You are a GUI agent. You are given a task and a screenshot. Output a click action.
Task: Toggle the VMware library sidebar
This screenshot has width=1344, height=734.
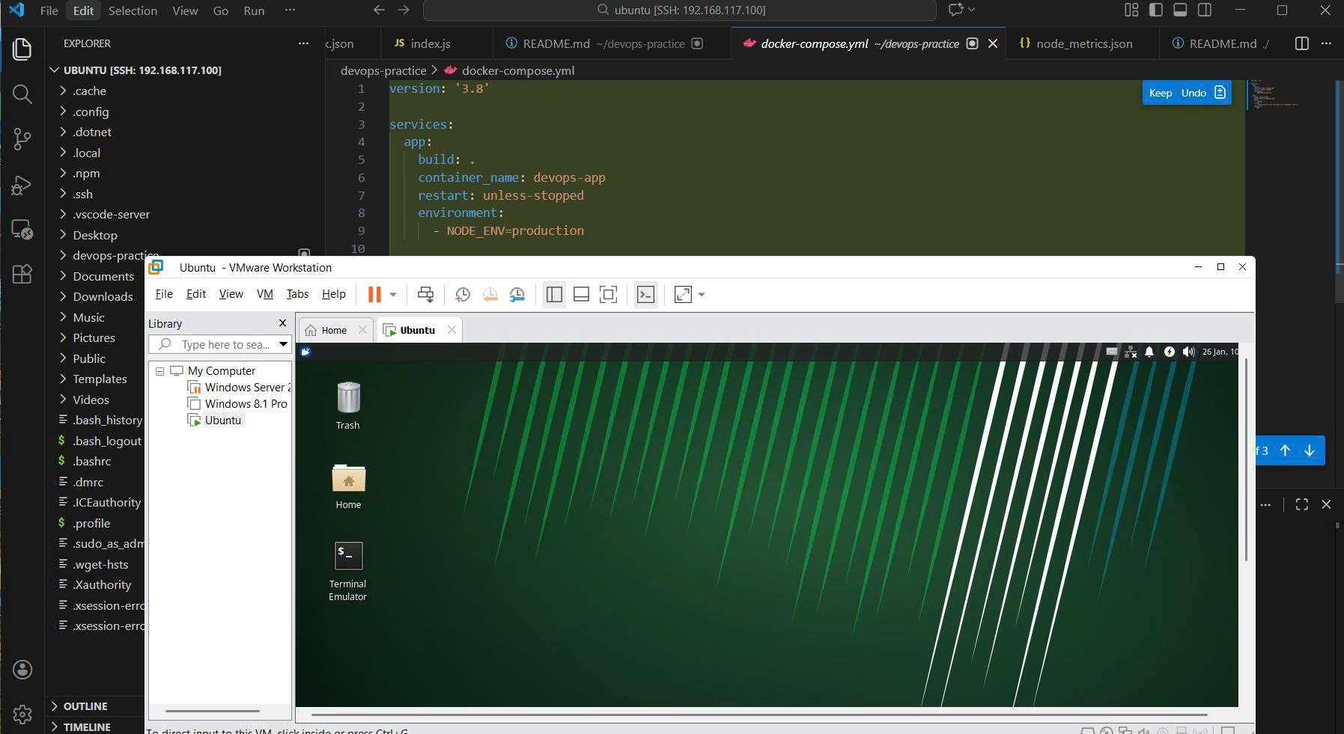pos(554,295)
